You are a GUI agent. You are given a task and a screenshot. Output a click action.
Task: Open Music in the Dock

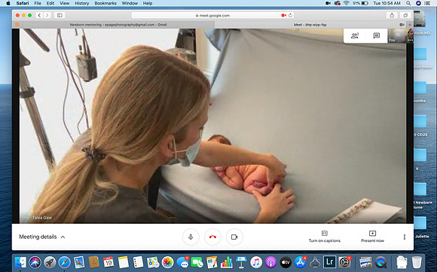(x=256, y=262)
